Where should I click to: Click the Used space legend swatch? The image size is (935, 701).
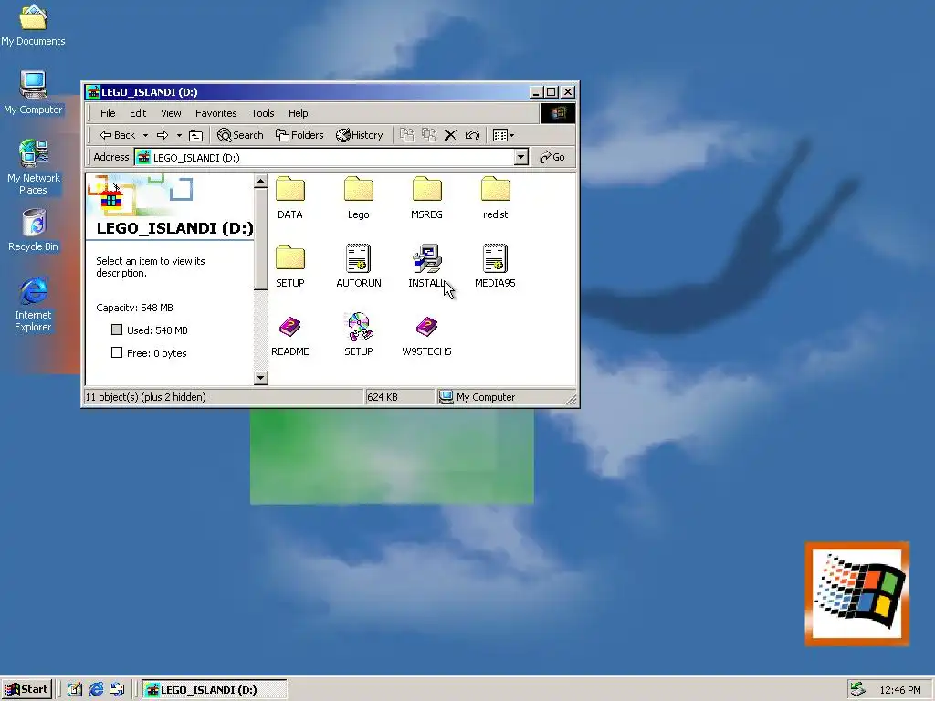(117, 330)
